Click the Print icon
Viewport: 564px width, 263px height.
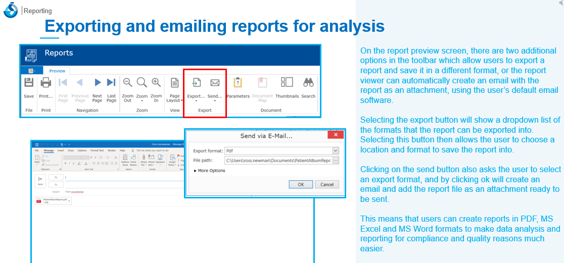pos(46,83)
